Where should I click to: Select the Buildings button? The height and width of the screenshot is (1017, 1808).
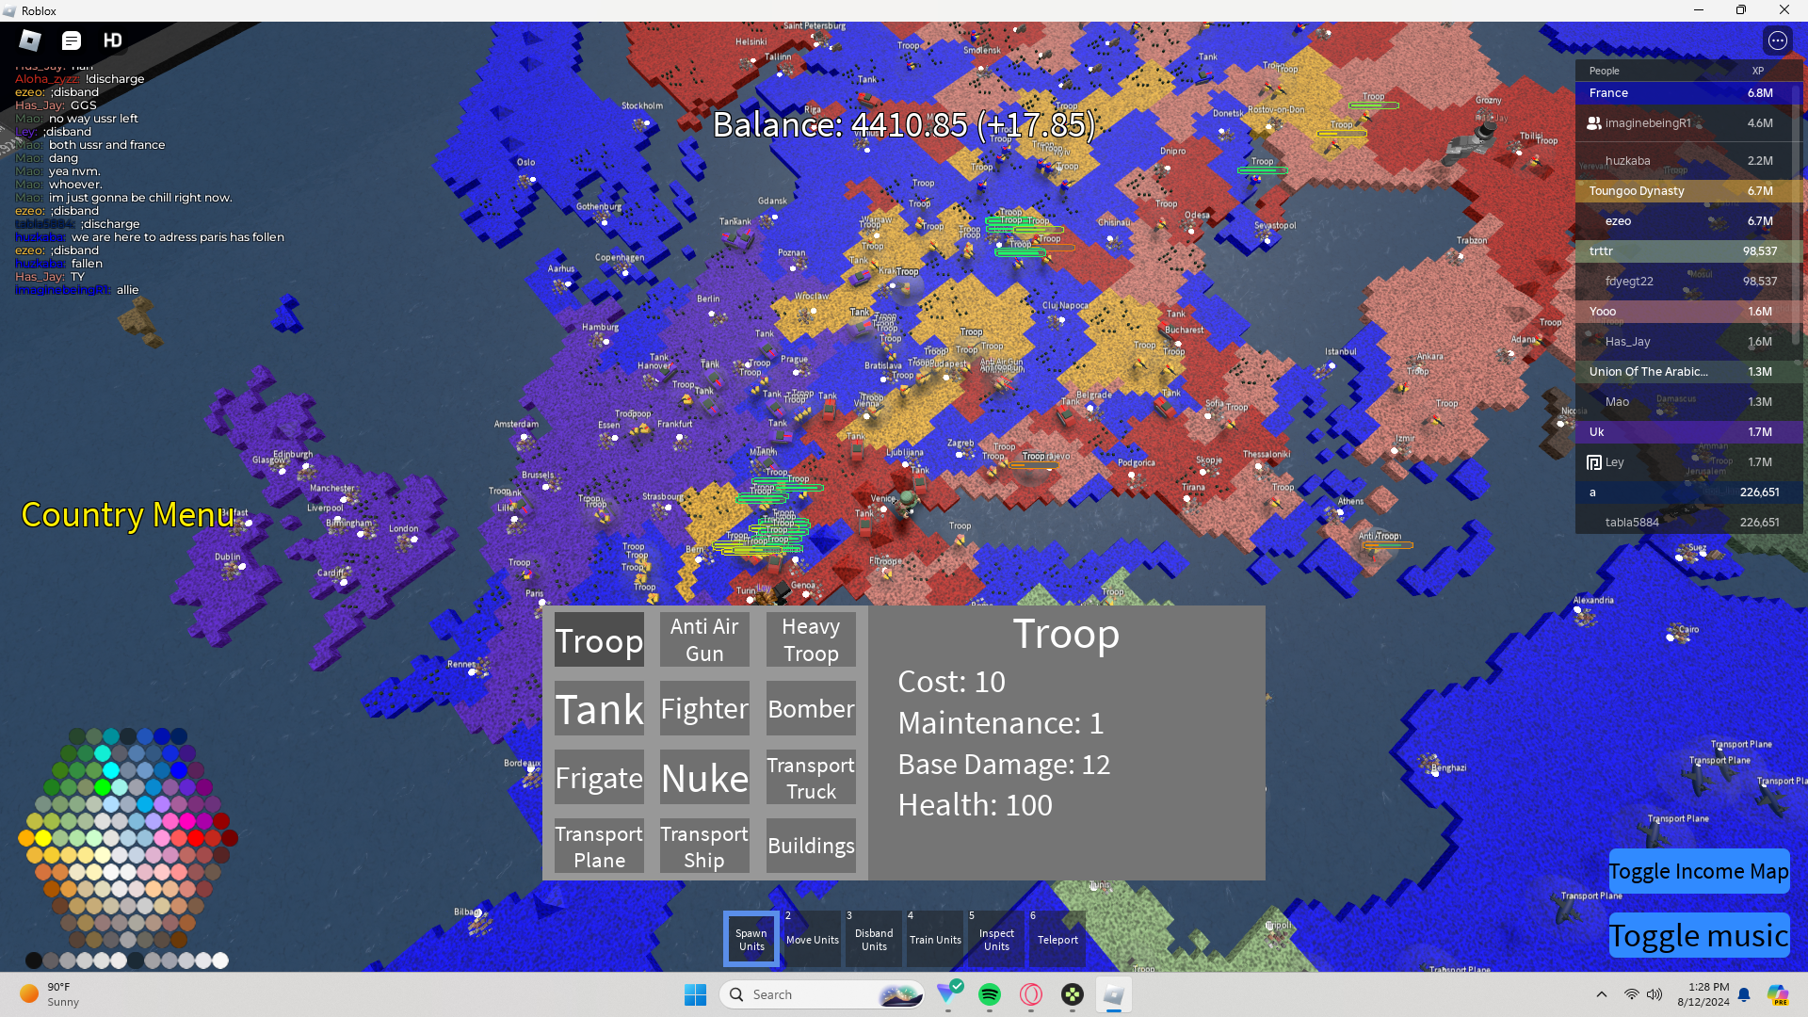click(x=811, y=846)
